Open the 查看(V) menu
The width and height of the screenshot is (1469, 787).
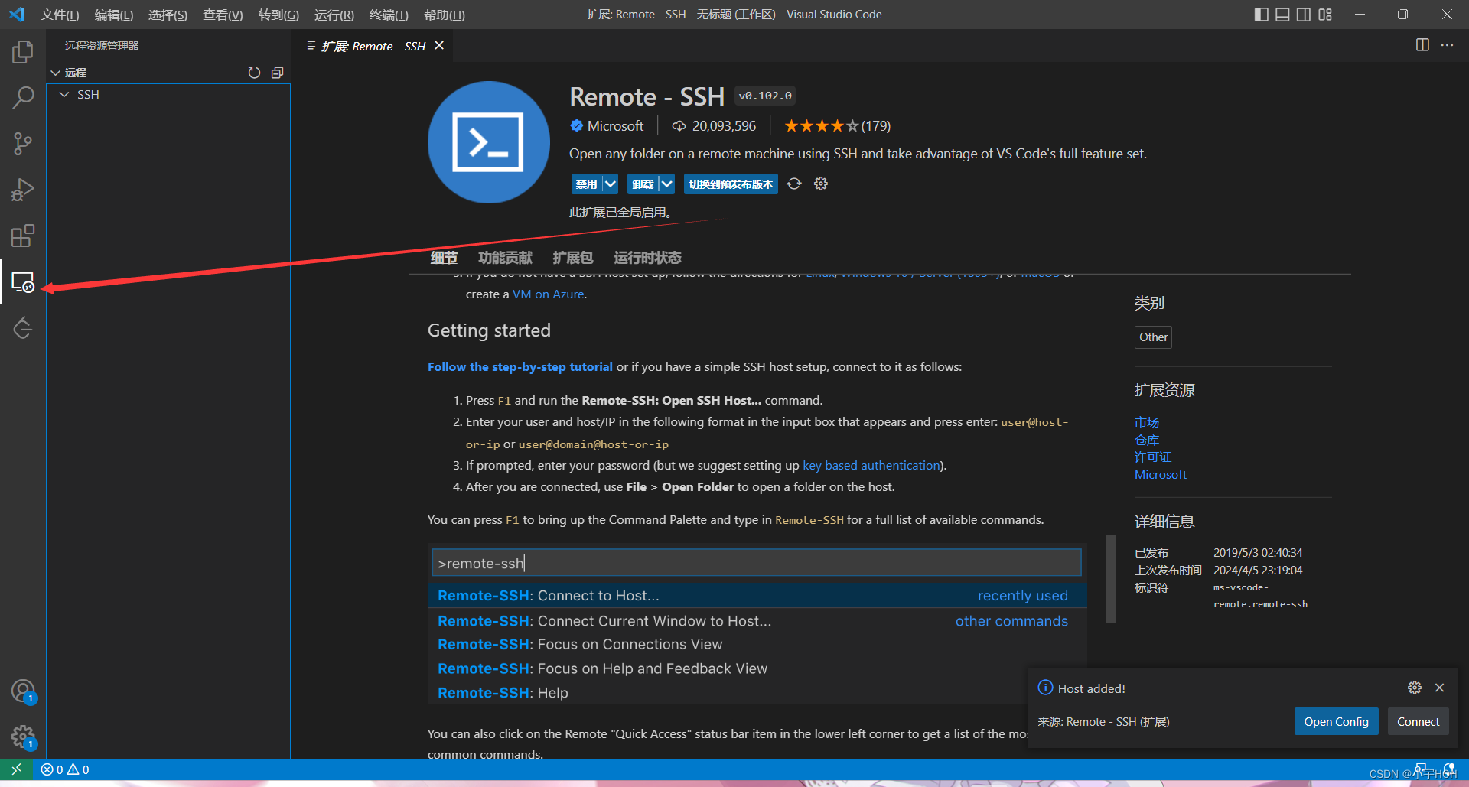pos(223,15)
